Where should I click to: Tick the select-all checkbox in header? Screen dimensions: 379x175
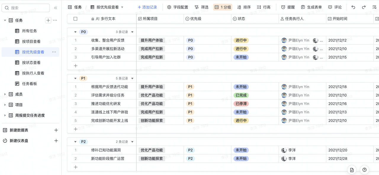[75, 19]
